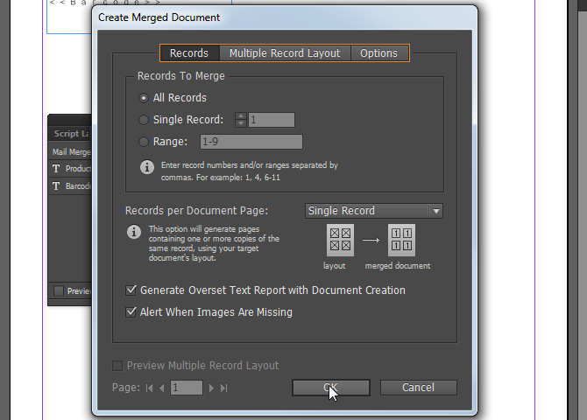The width and height of the screenshot is (587, 420).
Task: Switch to Multiple Record Layout tab
Action: [x=285, y=53]
